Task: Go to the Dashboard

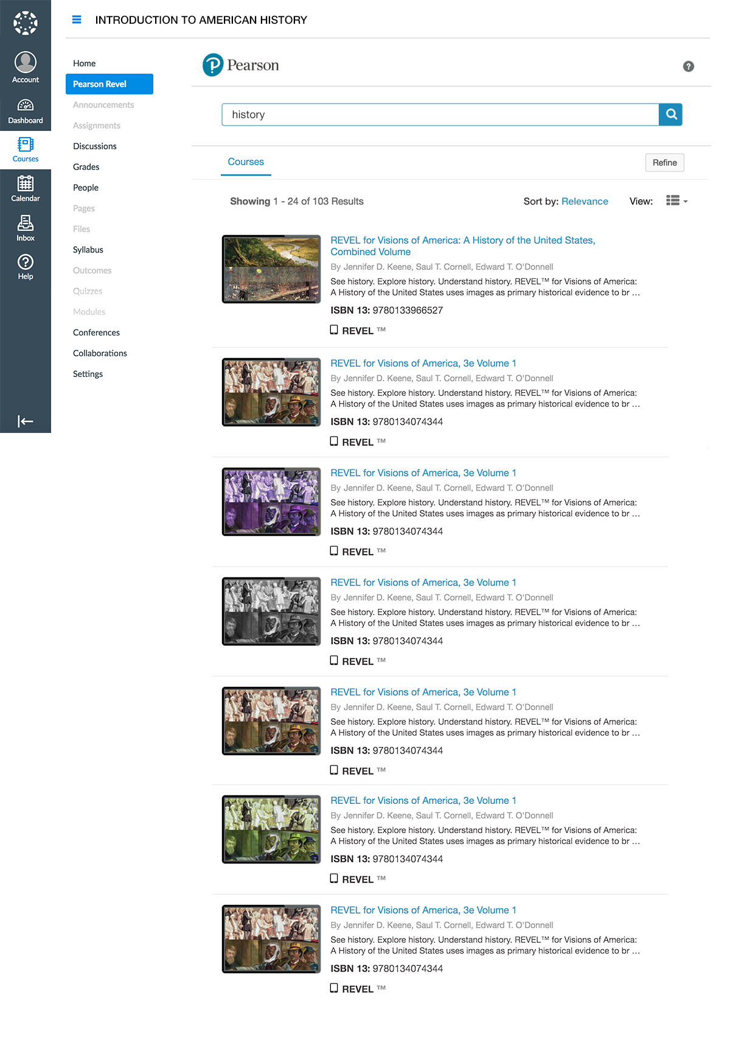Action: coord(26,111)
